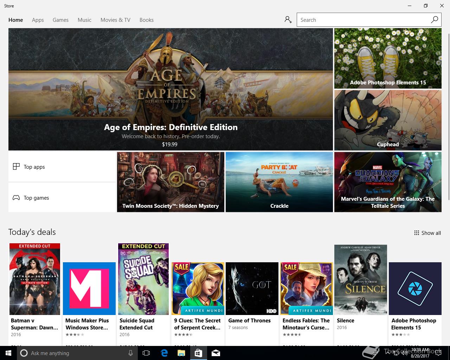Open the Twin Moons Society Hidden Mystery tile
Screen dimensions: 450x360
(x=171, y=182)
